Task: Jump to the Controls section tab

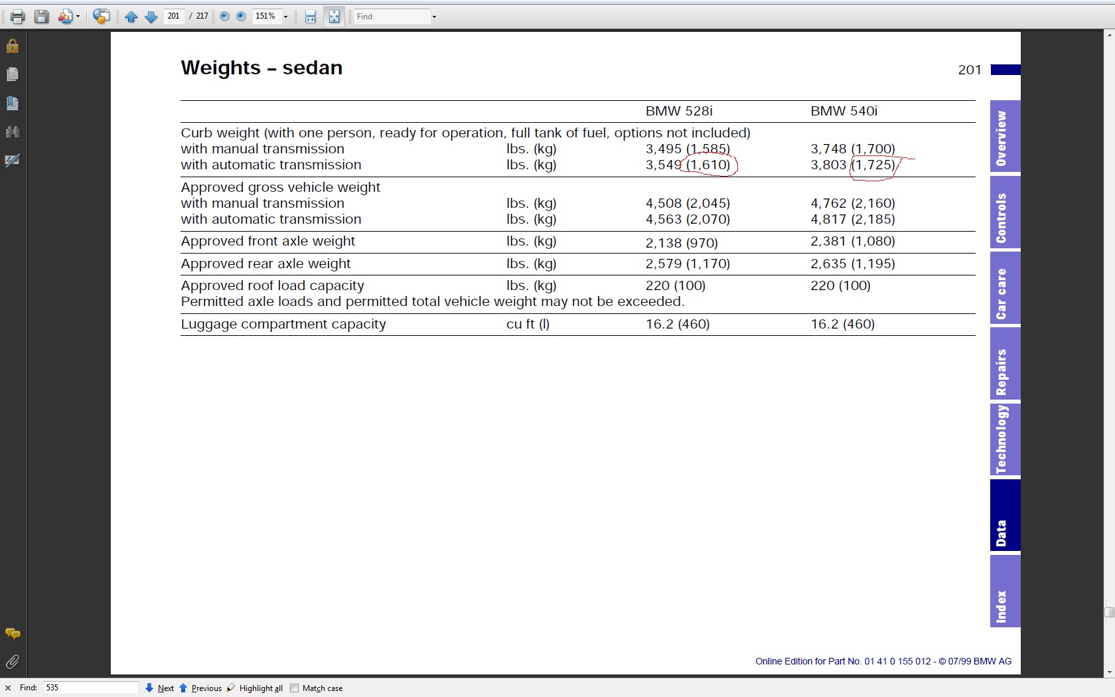Action: (1005, 212)
